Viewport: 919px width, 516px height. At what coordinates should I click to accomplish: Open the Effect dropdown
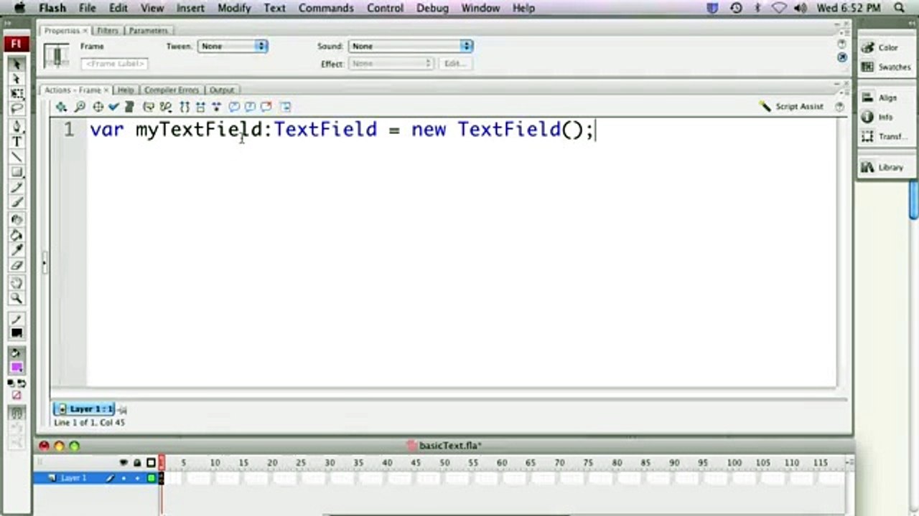point(391,64)
